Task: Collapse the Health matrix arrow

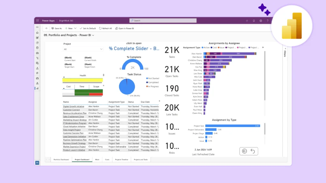Action: 64,77
